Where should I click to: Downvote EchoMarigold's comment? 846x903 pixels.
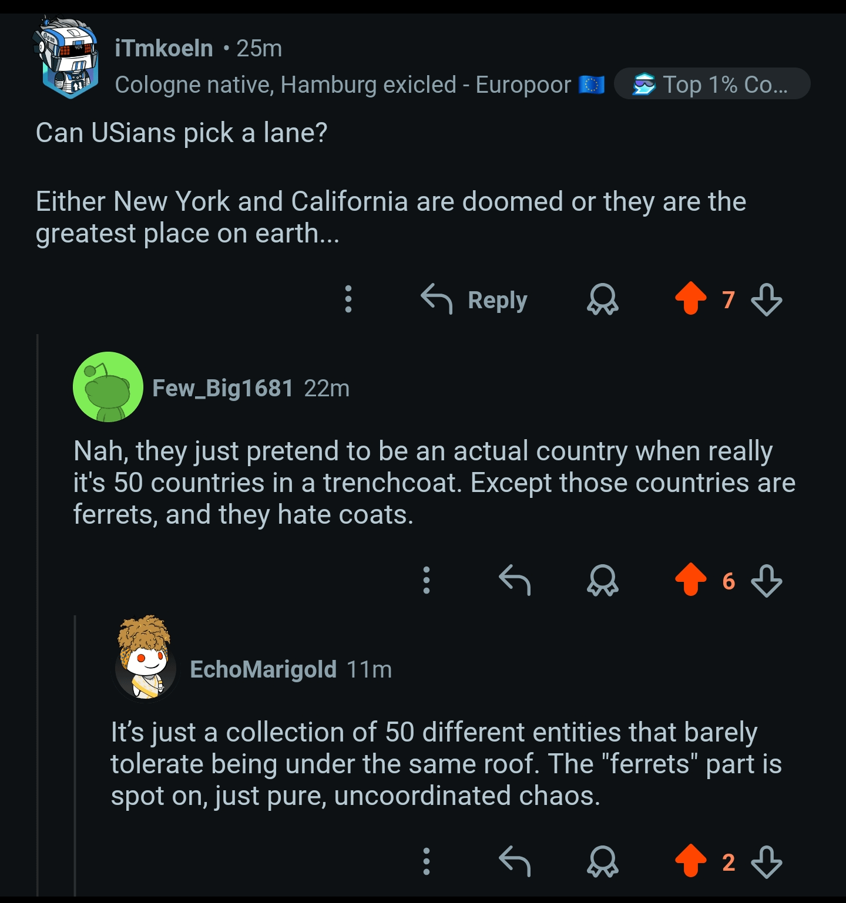pos(767,862)
